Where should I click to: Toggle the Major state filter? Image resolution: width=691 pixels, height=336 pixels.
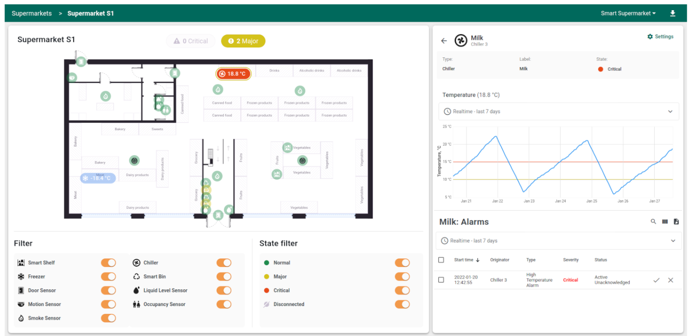[x=402, y=277]
